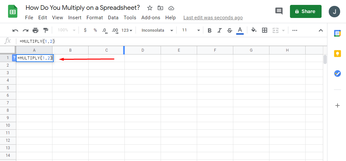Expand the font size dropdown
The width and height of the screenshot is (346, 161).
point(191,30)
